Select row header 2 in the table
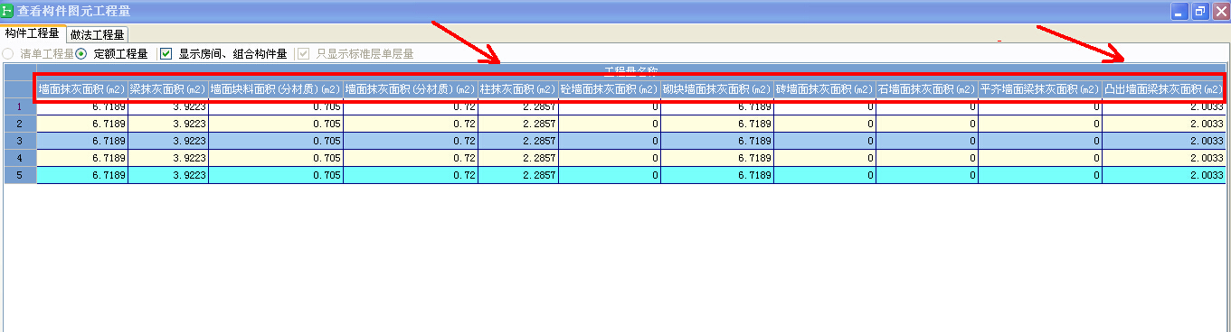This screenshot has width=1231, height=332. click(x=20, y=124)
